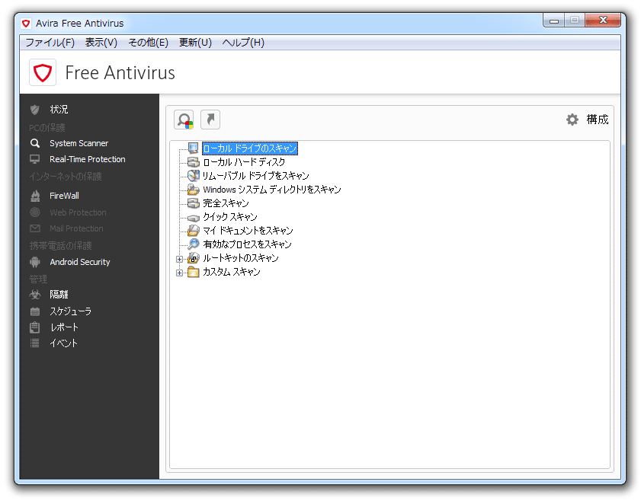
Task: Open レポート in the sidebar
Action: (64, 327)
